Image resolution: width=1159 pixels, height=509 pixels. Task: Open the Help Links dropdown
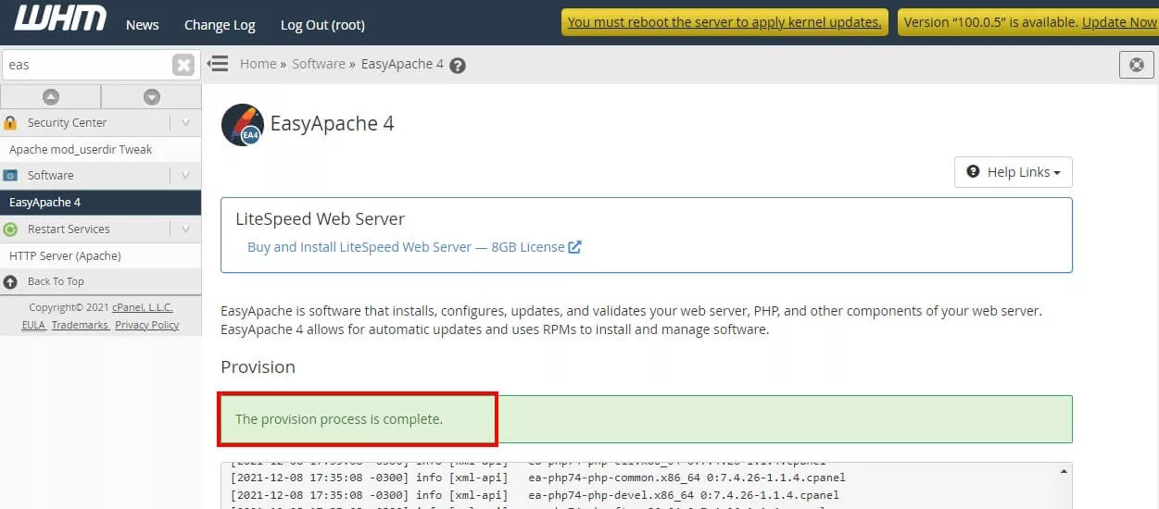pos(1014,172)
